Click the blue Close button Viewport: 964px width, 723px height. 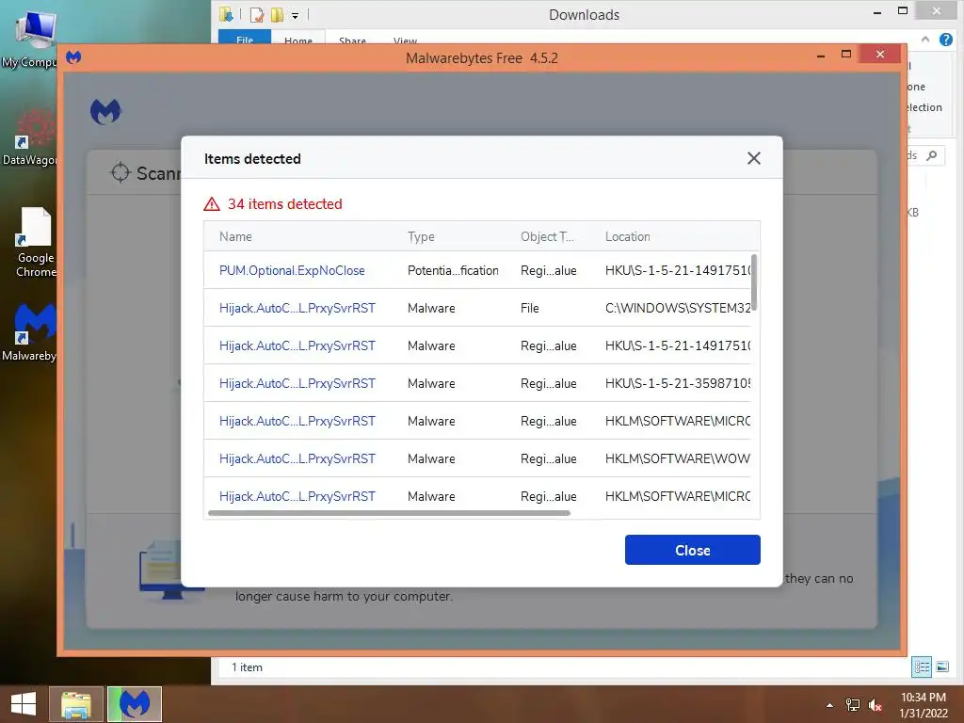coord(692,550)
